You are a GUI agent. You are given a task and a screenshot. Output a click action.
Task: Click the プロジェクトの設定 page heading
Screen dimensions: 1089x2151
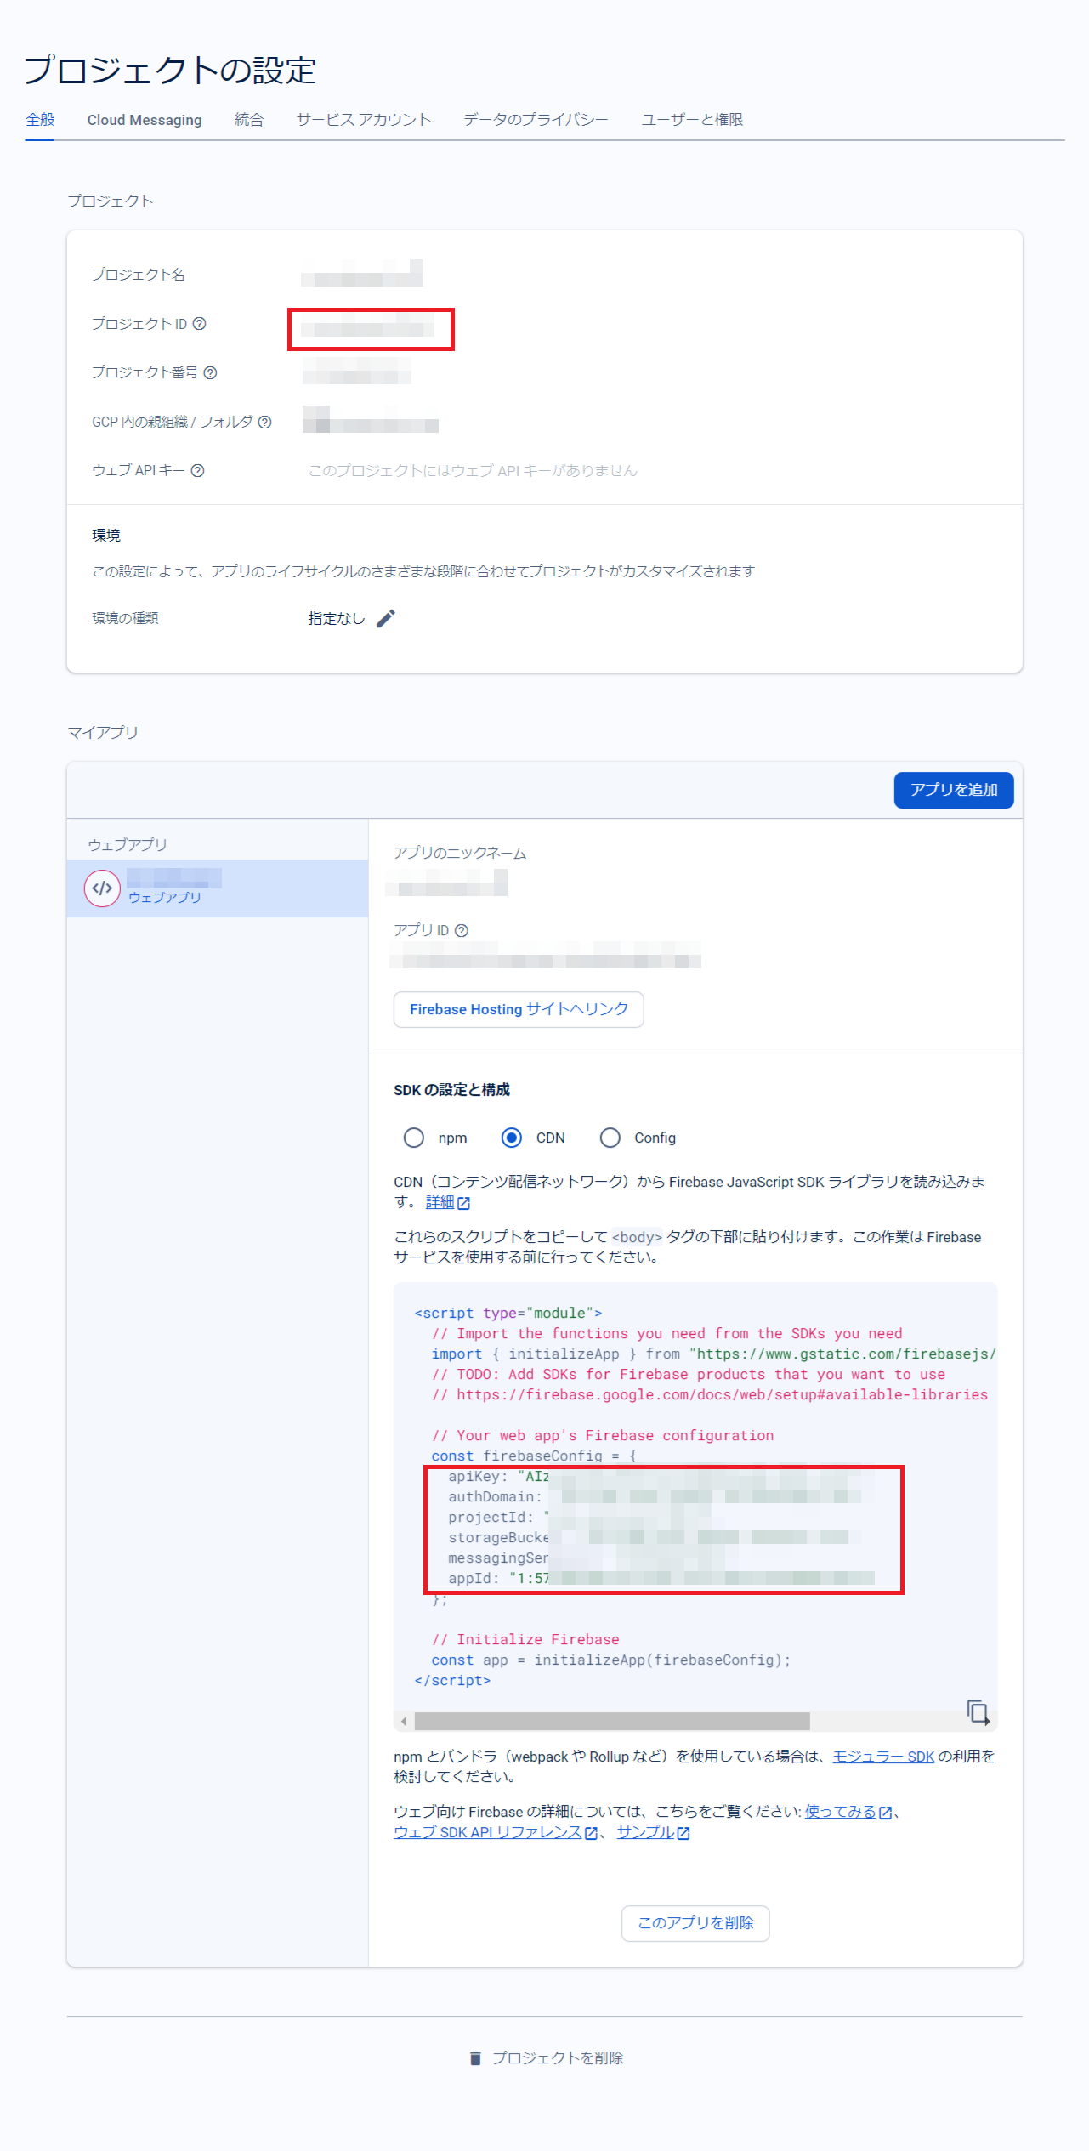(x=170, y=70)
